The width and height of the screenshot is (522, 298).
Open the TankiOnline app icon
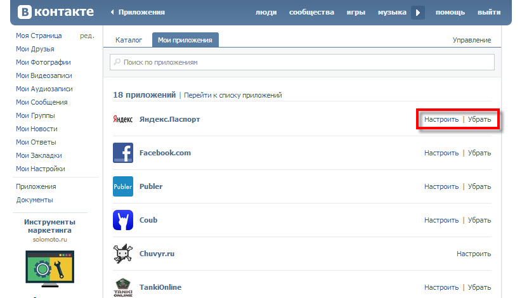pyautogui.click(x=123, y=287)
